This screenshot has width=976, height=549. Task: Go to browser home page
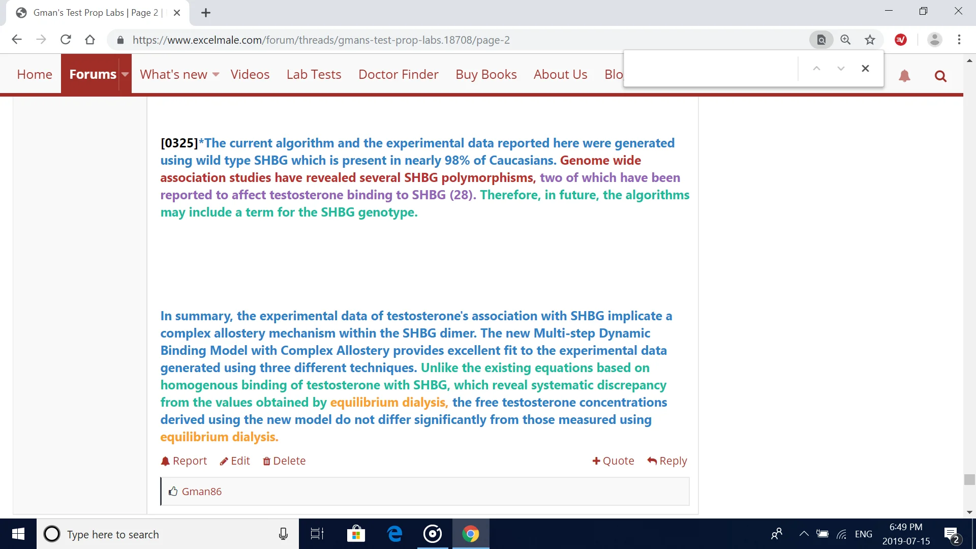coord(90,40)
